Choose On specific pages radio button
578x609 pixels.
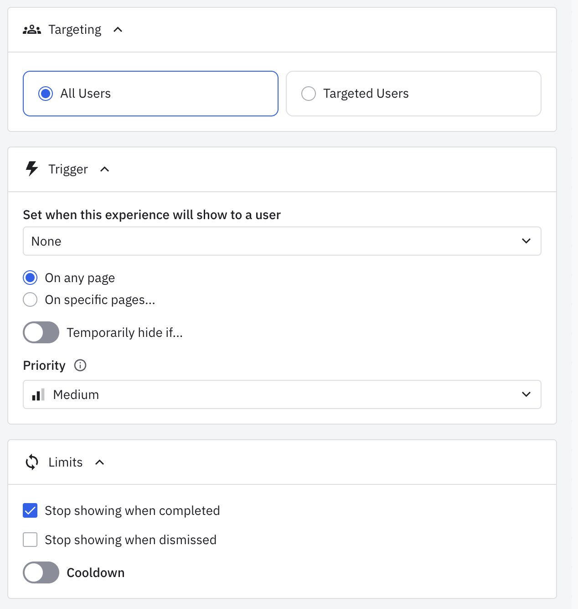30,299
